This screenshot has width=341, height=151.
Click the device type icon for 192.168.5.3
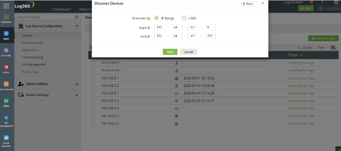click(x=177, y=101)
